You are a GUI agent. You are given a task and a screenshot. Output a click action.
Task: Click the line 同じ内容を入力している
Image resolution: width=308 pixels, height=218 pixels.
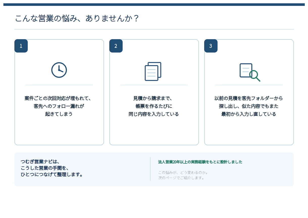[x=154, y=114]
